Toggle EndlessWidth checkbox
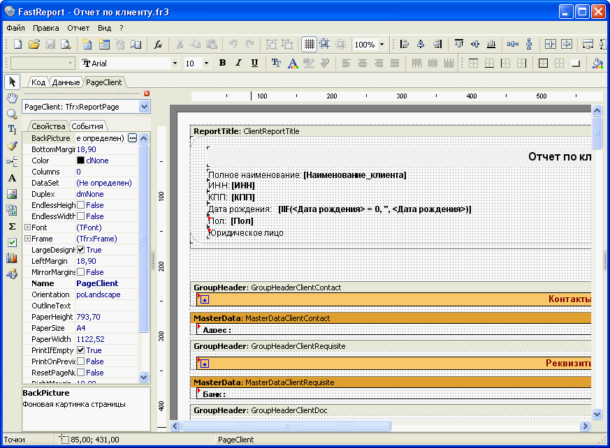This screenshot has width=610, height=448. click(x=80, y=216)
